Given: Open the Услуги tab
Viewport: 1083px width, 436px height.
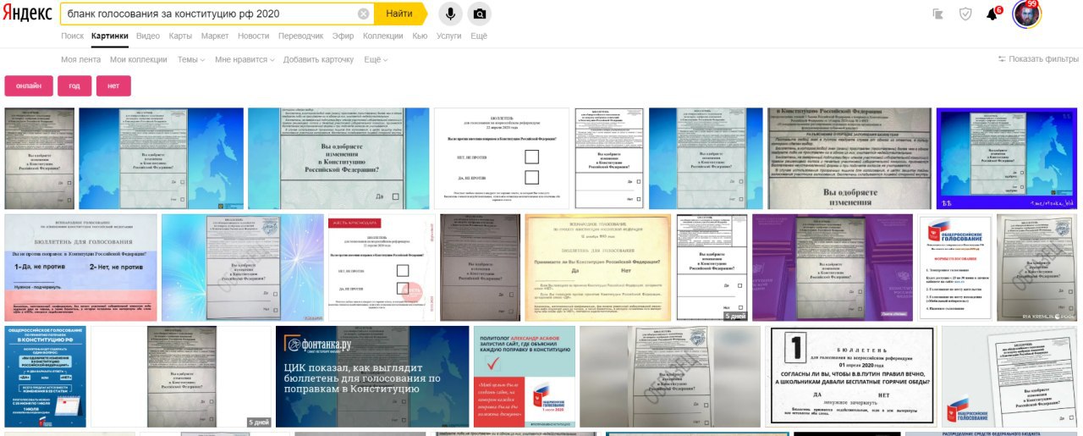Looking at the screenshot, I should [x=449, y=36].
